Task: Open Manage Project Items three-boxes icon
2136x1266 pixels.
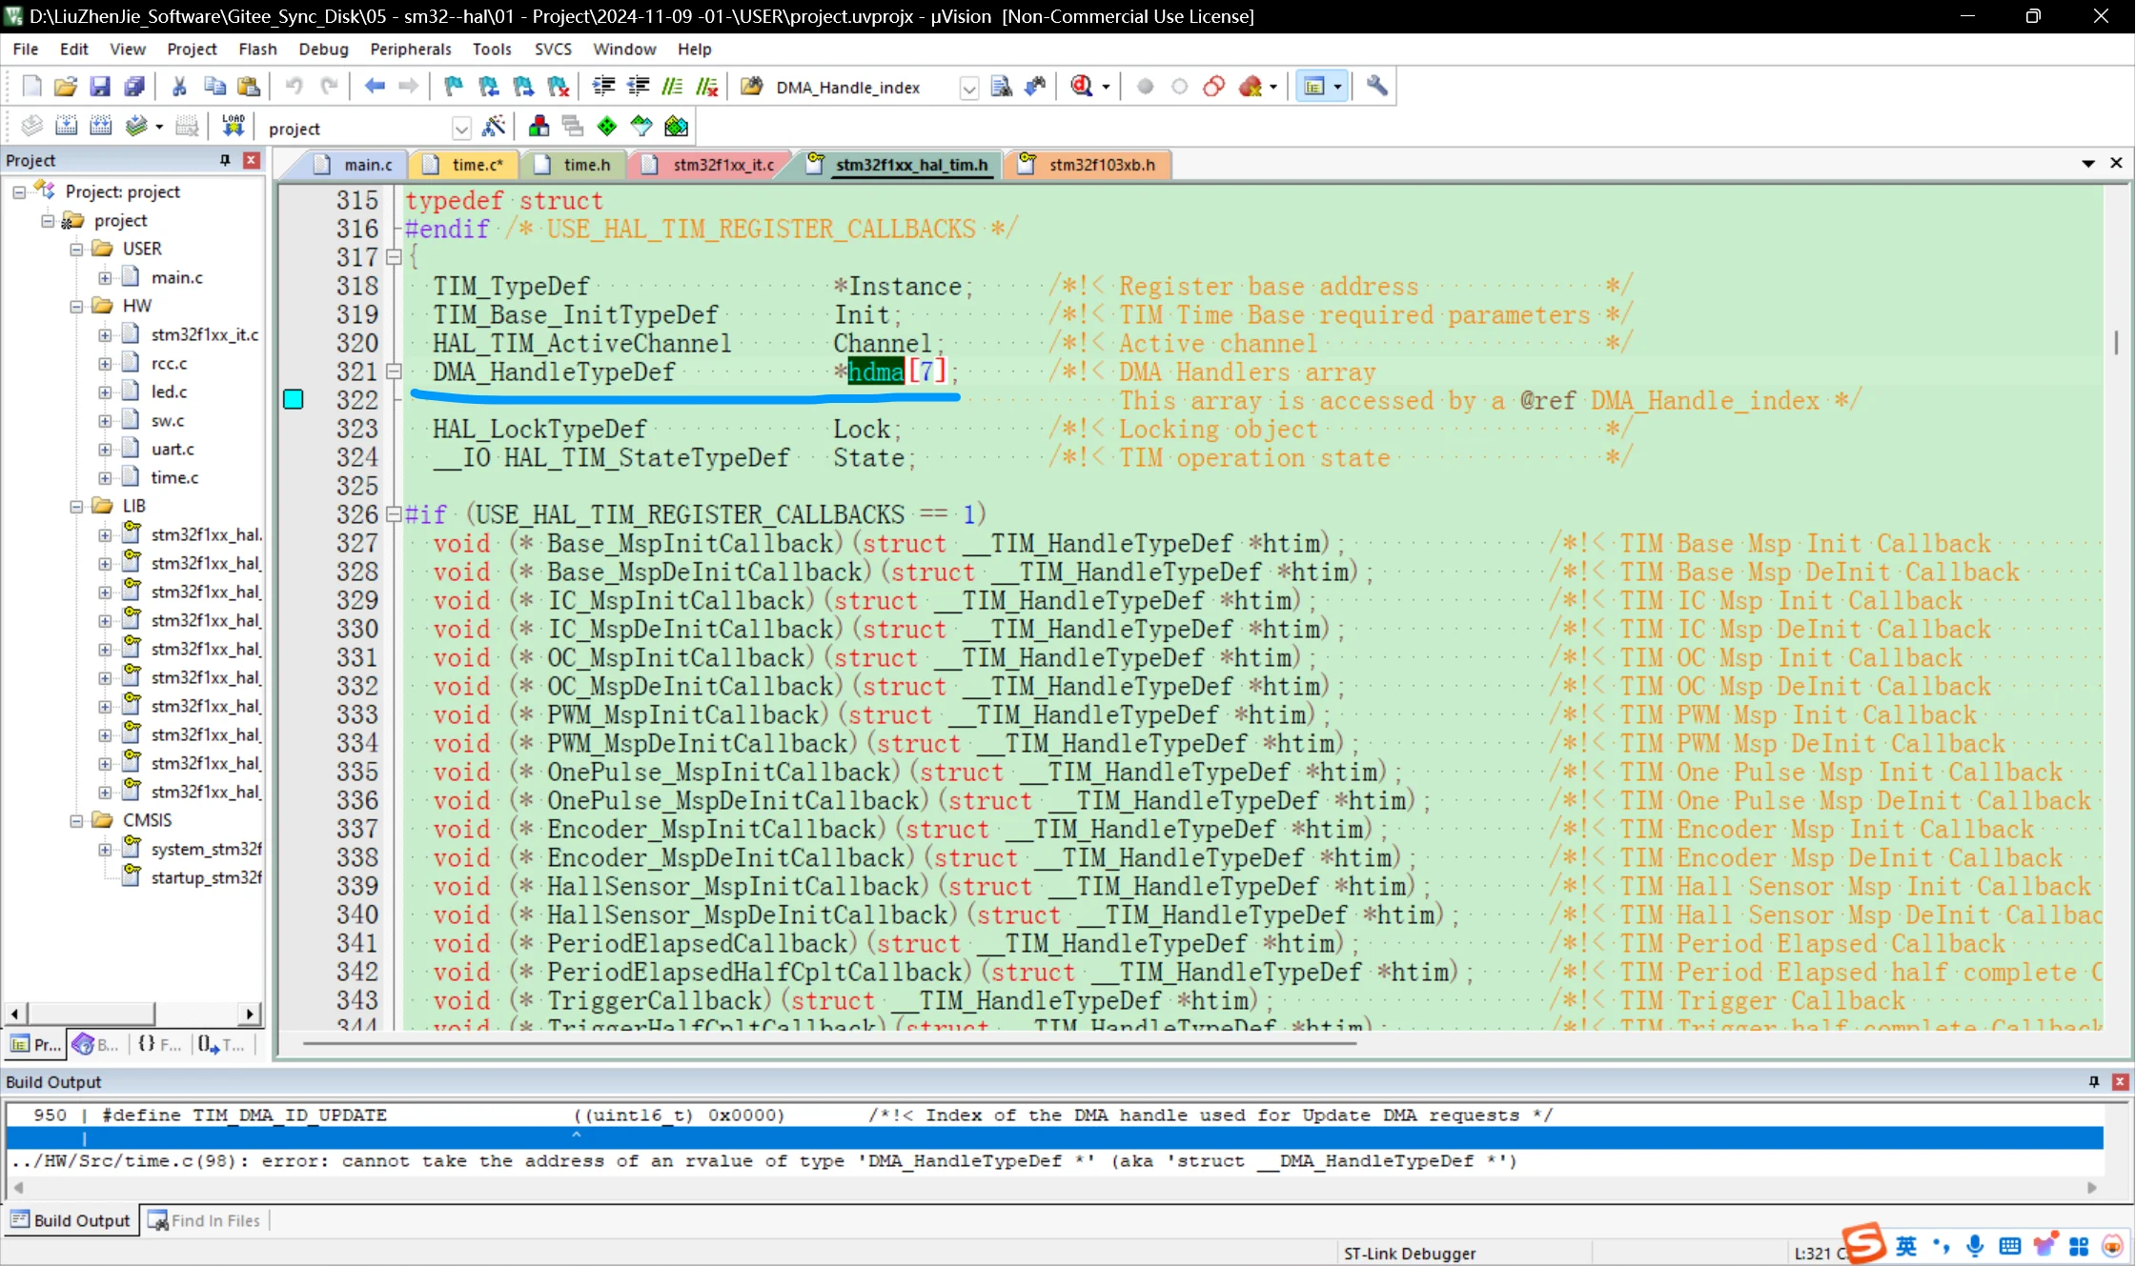Action: [539, 127]
